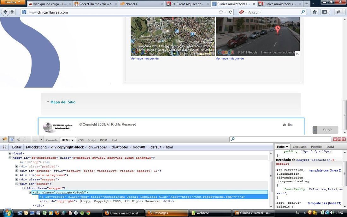The width and height of the screenshot is (347, 217).
Task: Click Mapa del Sitio link
Action: tap(63, 102)
